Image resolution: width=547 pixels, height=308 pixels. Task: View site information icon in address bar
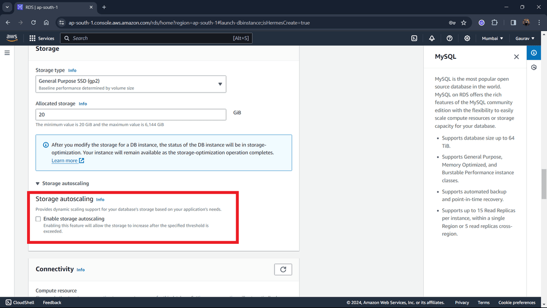[61, 22]
